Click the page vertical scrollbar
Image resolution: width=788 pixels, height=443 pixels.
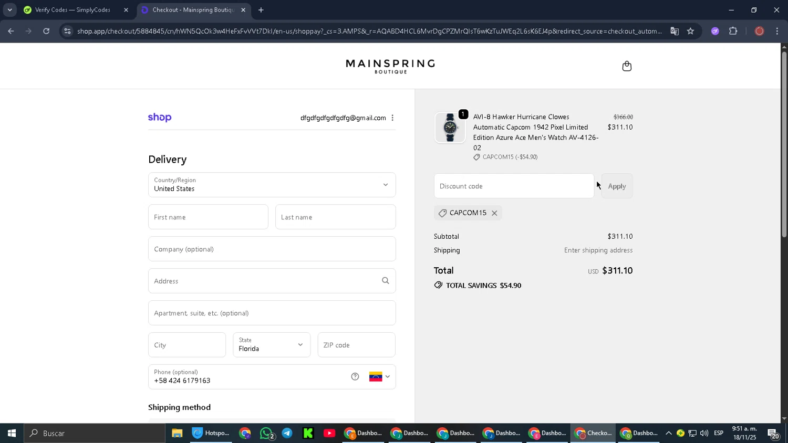[x=784, y=144]
